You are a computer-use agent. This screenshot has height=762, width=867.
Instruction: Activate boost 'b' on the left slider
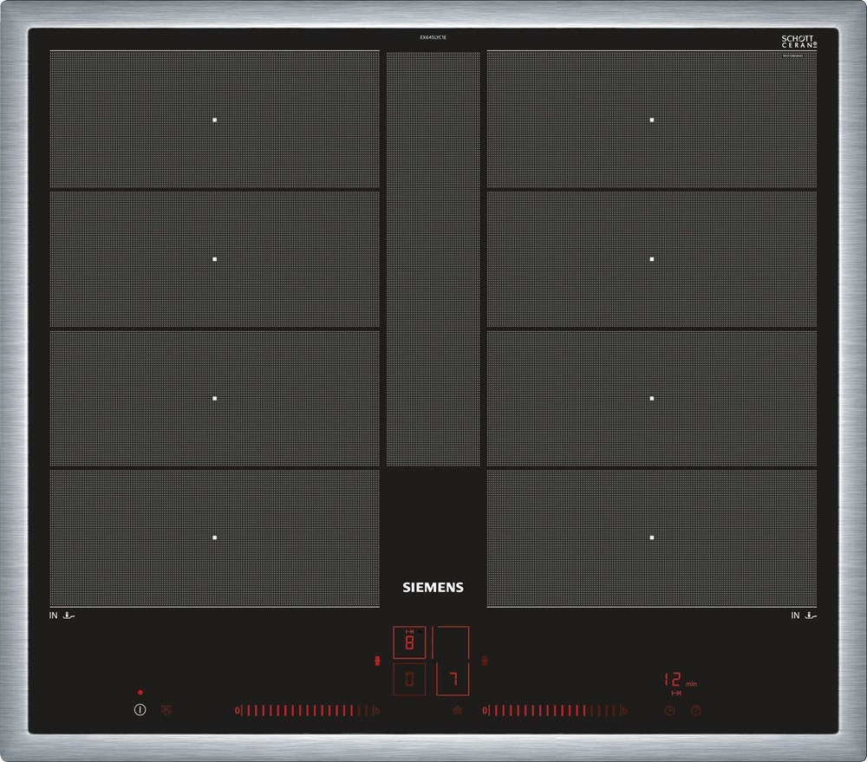pos(376,711)
